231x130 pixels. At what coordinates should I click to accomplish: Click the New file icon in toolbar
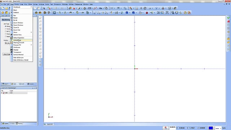coord(3,8)
